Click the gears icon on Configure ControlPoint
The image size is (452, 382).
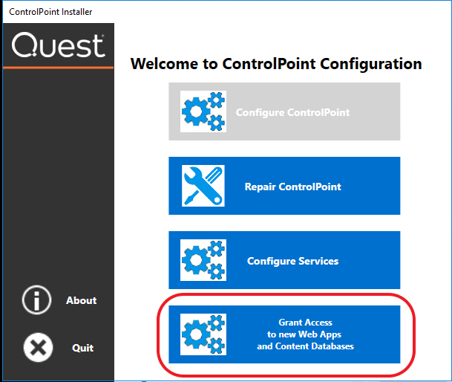[203, 111]
